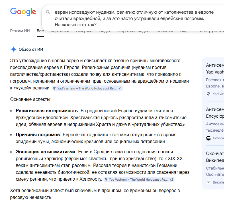Expand the +2 additional sources badge
Image resolution: width=227 pixels, height=204 pixels.
(171, 180)
